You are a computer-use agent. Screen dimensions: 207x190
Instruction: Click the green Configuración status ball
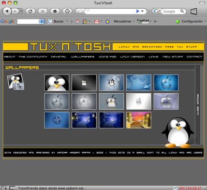click(x=178, y=22)
